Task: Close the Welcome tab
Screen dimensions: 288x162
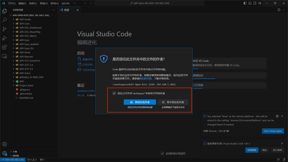Action: click(x=78, y=10)
